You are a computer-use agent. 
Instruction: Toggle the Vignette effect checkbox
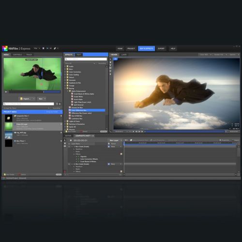tap(78, 156)
